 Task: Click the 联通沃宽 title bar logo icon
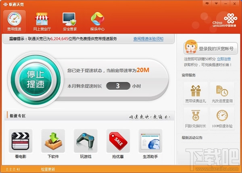tap(5, 4)
